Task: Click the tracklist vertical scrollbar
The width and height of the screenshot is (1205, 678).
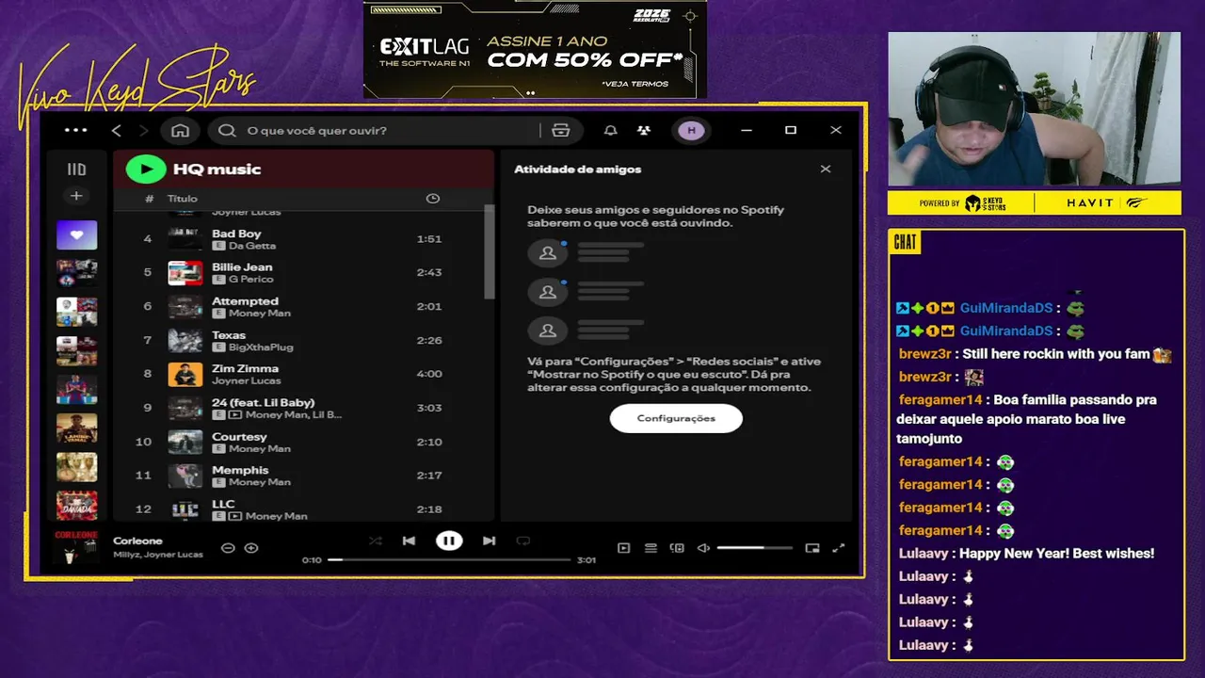Action: 489,252
